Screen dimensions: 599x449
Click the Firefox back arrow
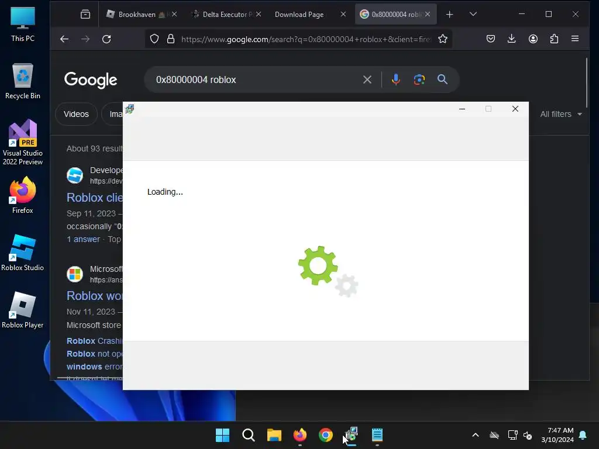64,39
